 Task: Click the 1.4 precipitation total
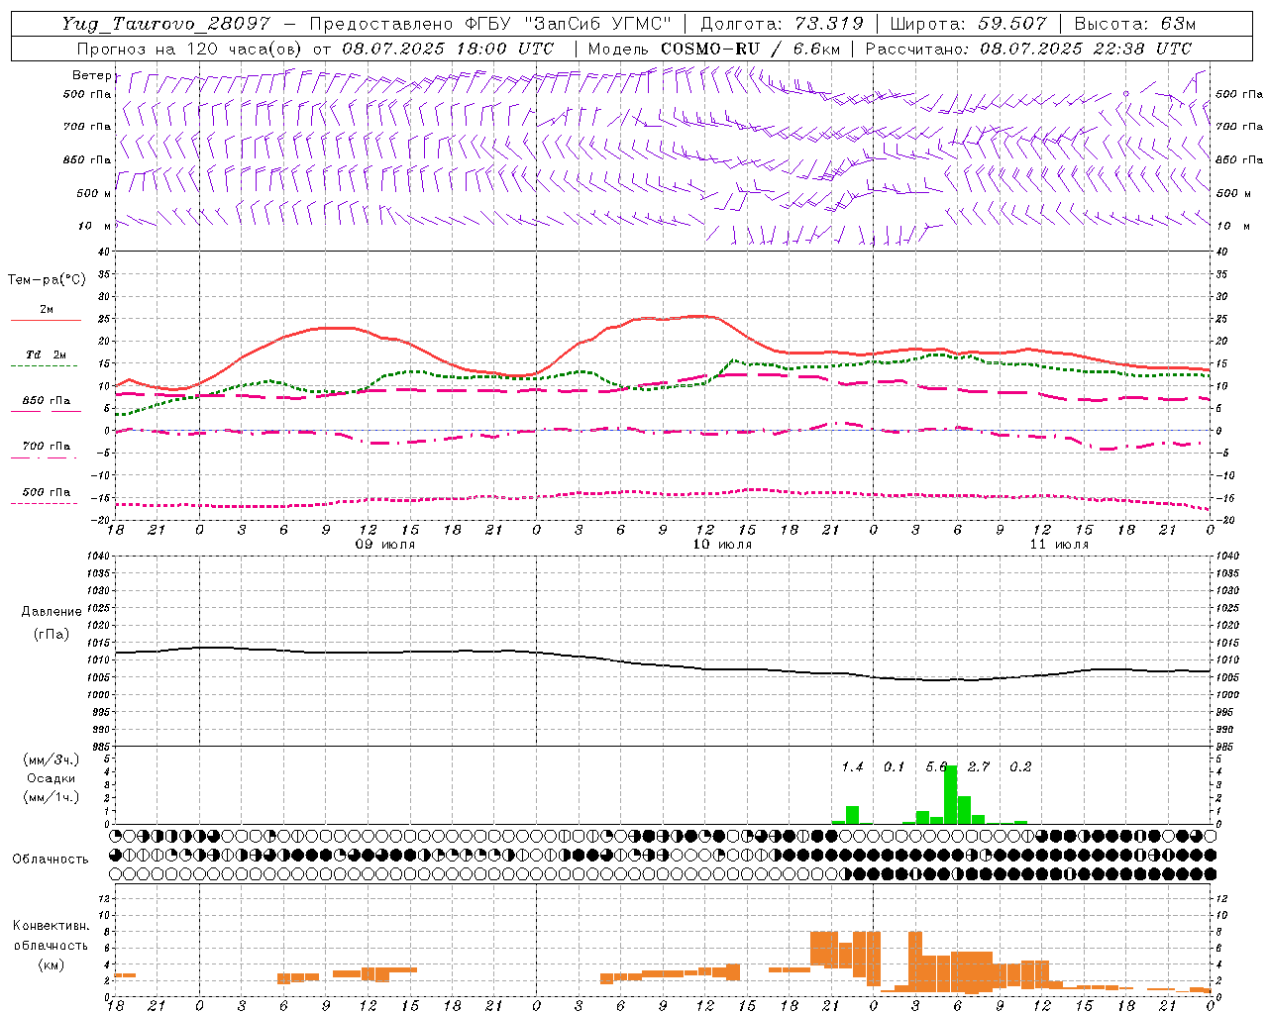click(x=852, y=766)
